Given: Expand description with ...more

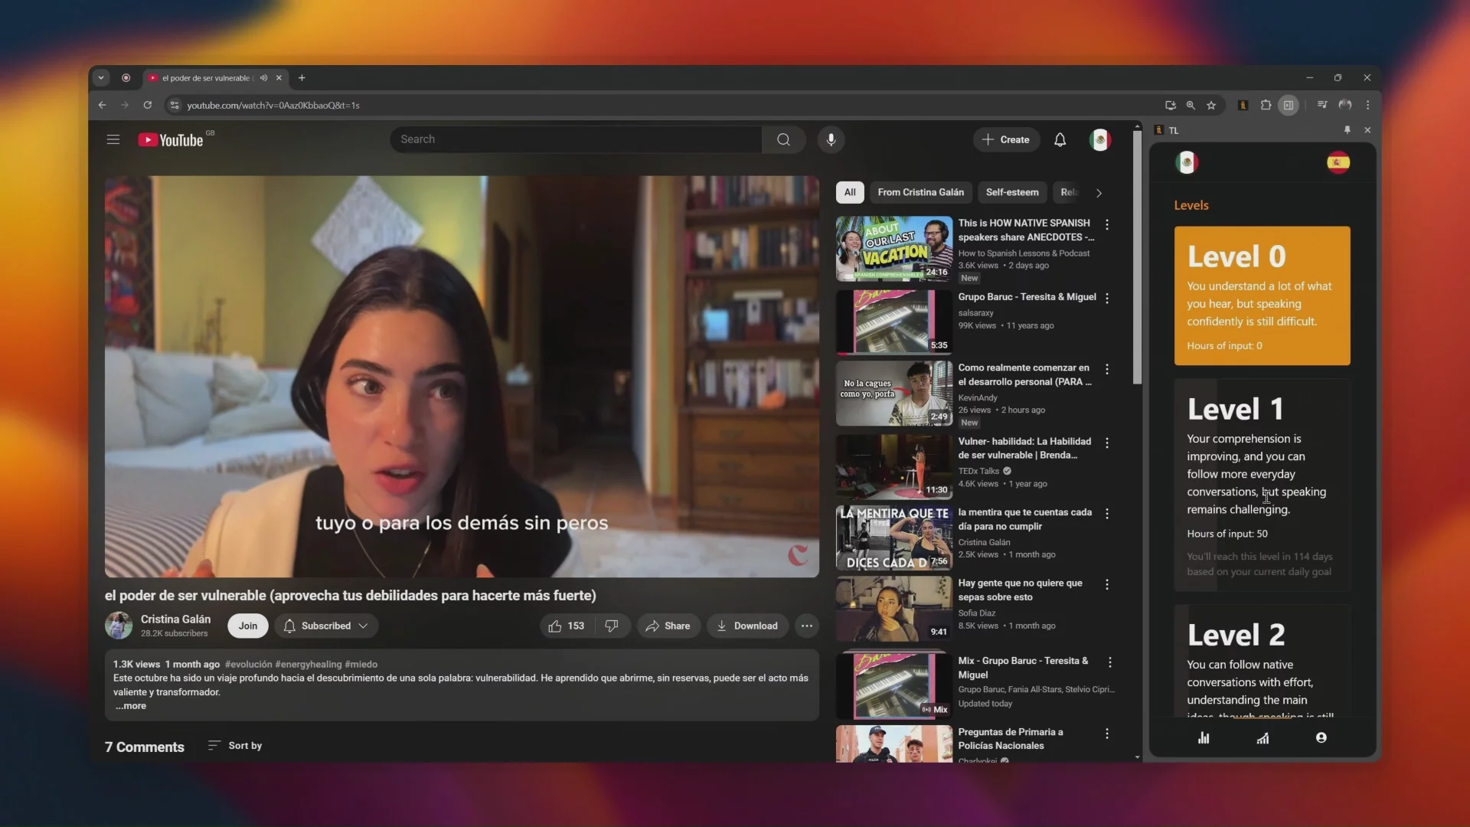Looking at the screenshot, I should click(131, 706).
